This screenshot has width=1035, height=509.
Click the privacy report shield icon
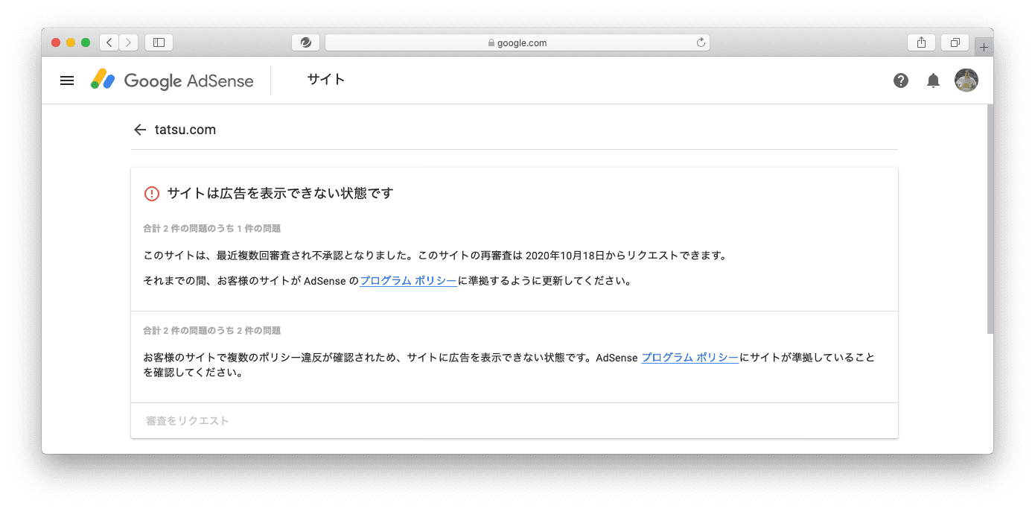pos(305,42)
